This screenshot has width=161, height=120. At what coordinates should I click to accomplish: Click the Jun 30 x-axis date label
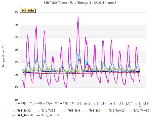tap(70, 103)
